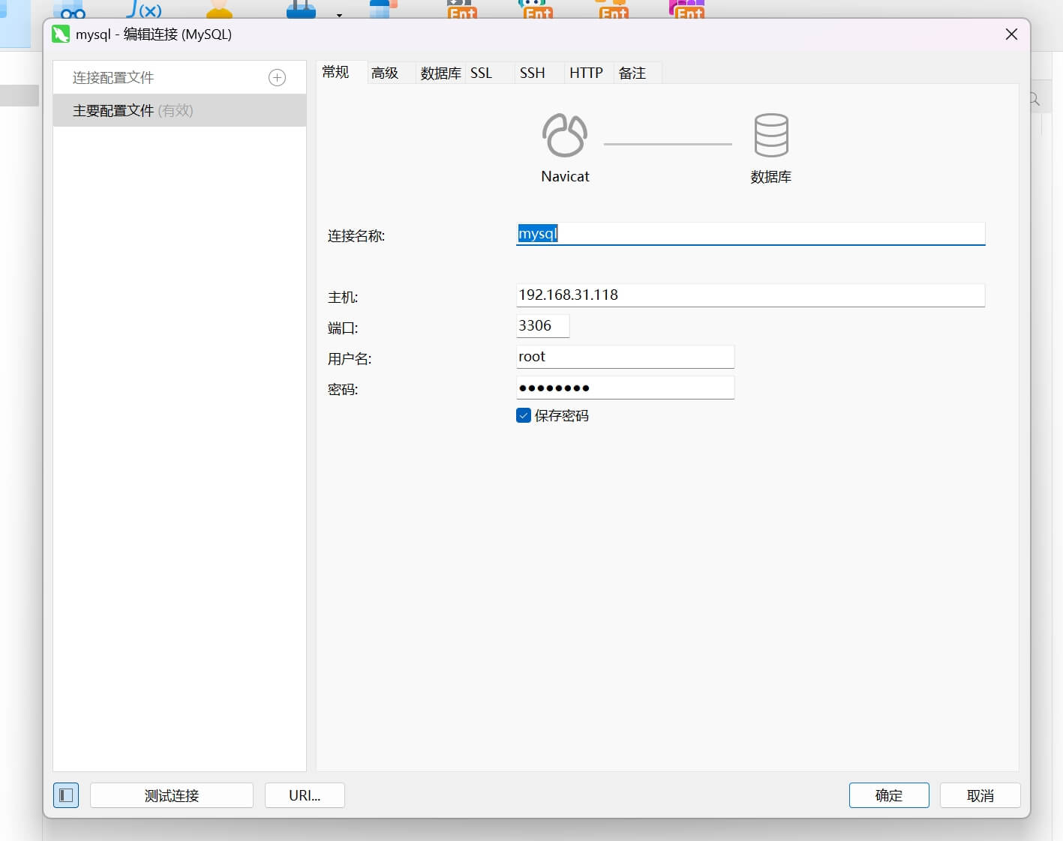The width and height of the screenshot is (1063, 841).
Task: Click the 连接配置文件 header text
Action: [x=113, y=78]
